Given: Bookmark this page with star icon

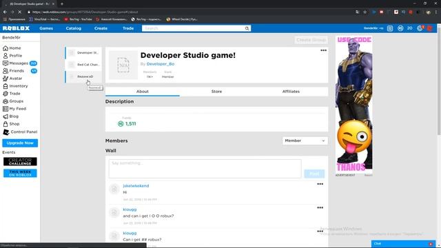Looking at the screenshot, I should coord(365,12).
